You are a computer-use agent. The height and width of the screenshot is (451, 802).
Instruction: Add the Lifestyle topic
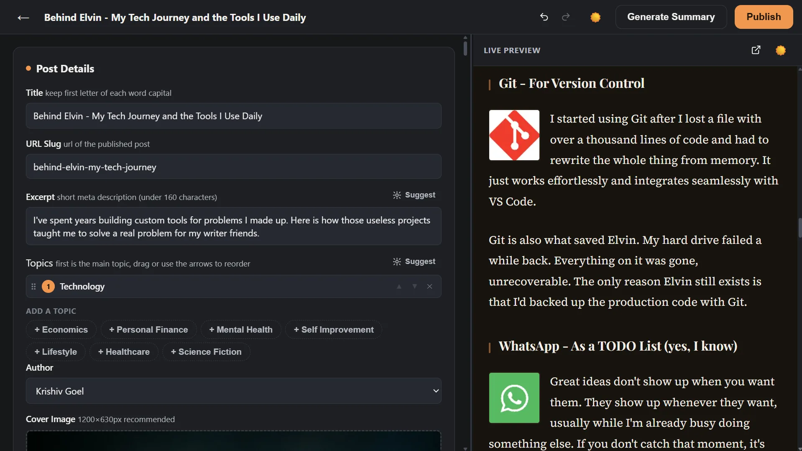pos(56,352)
